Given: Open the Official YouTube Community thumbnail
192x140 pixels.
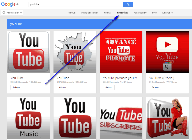Looking at the screenshot, I should click(167, 52).
